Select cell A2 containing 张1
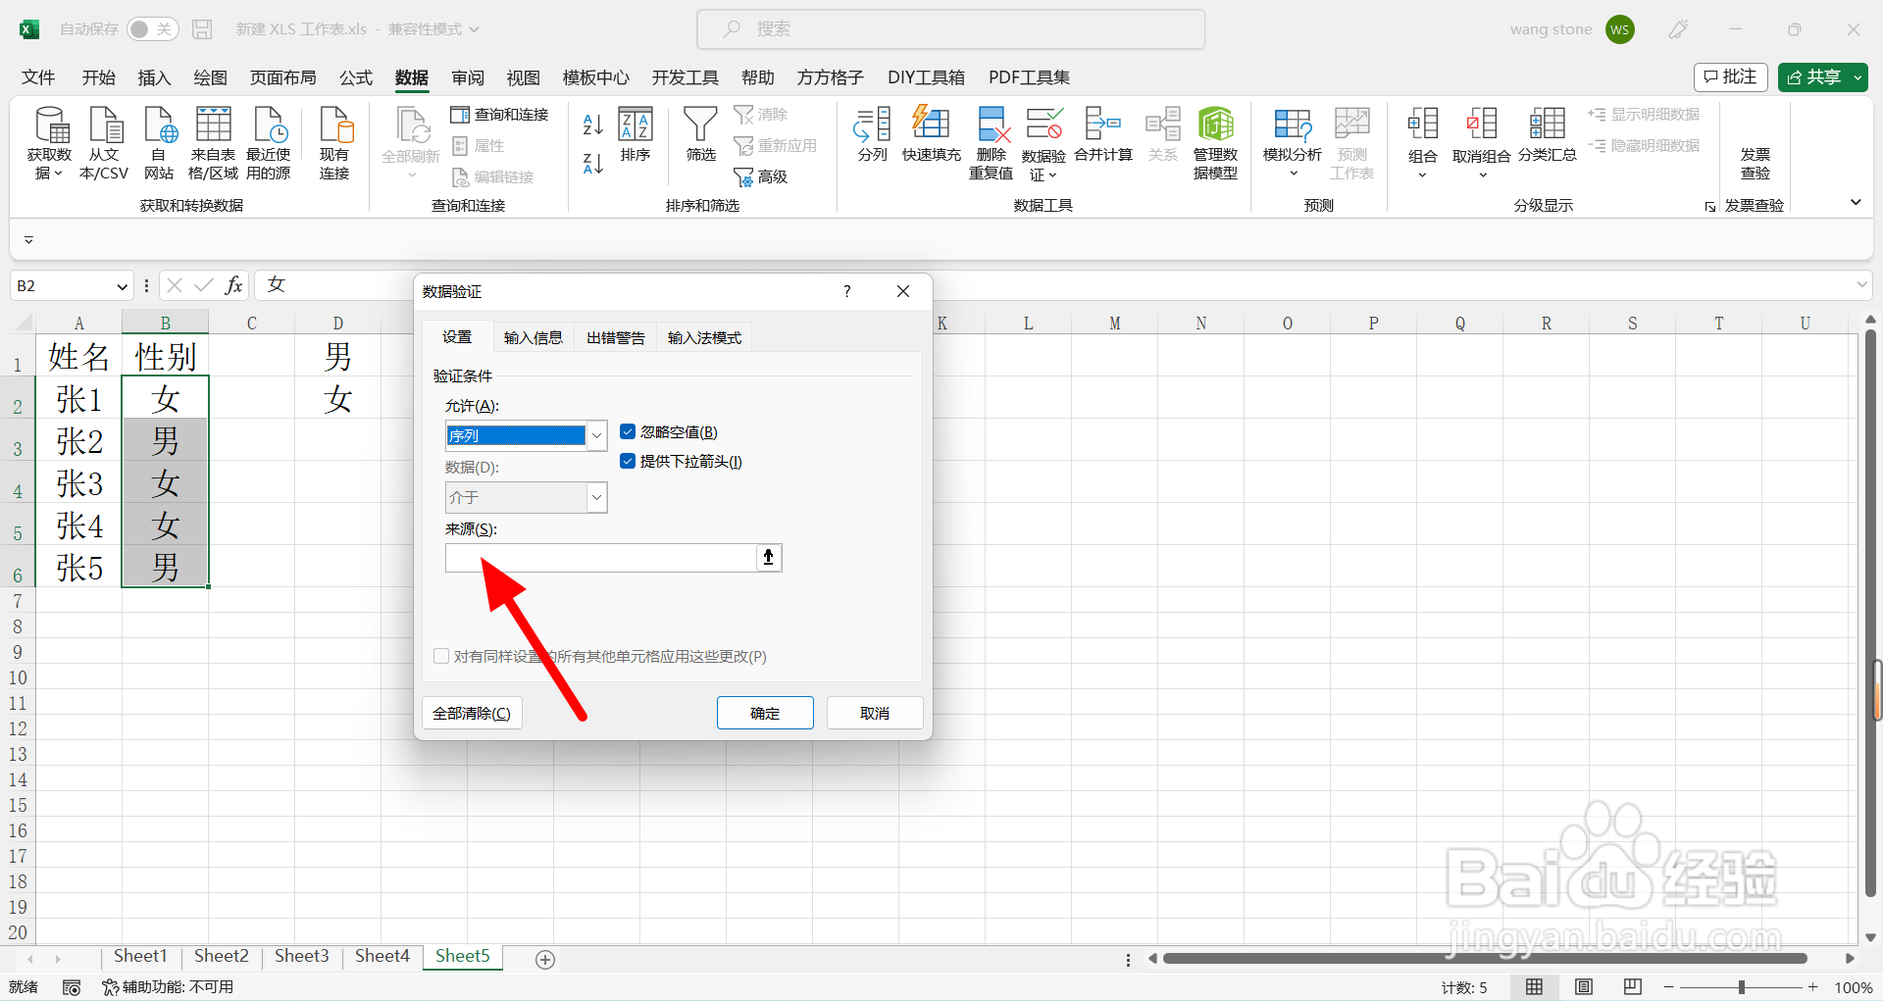This screenshot has width=1883, height=1001. pyautogui.click(x=79, y=399)
